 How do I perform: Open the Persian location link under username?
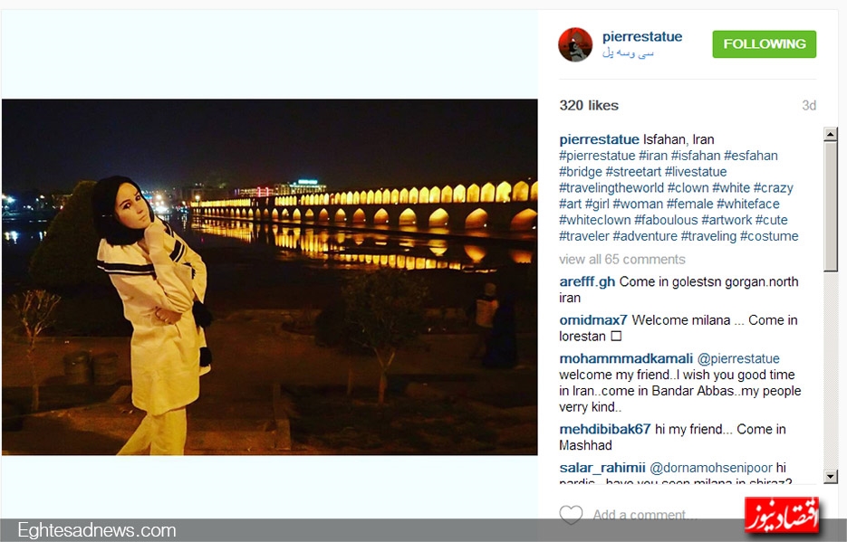(628, 52)
